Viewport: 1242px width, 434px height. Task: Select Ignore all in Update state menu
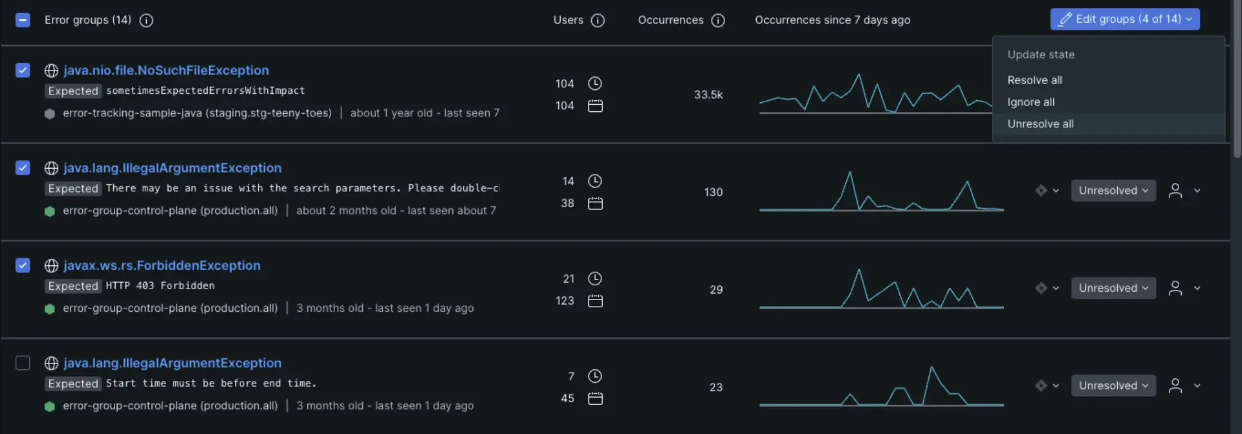click(x=1031, y=102)
